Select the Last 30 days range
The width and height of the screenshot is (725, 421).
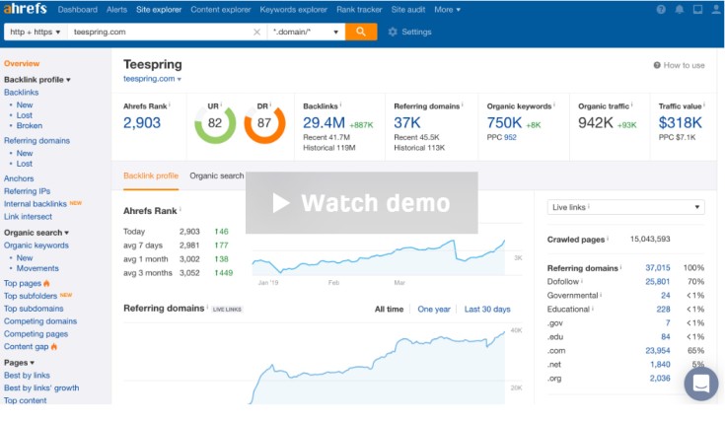click(487, 309)
